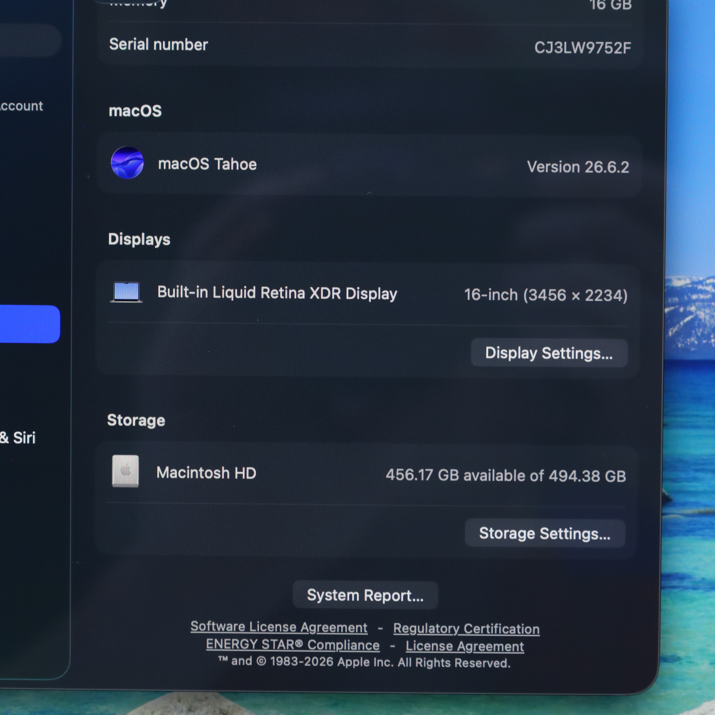Open Display Settings
The image size is (715, 715).
(549, 353)
